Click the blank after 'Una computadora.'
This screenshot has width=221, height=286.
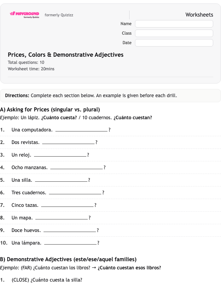pos(82,130)
